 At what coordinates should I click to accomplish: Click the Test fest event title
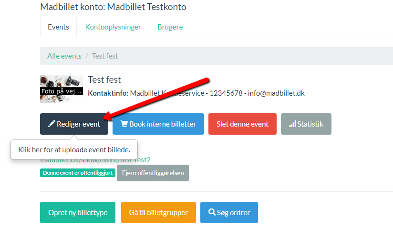[x=104, y=80]
